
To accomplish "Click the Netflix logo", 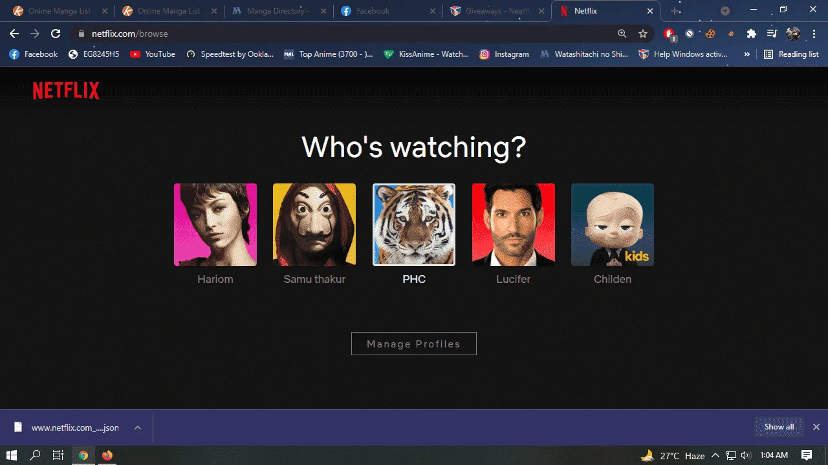I will [66, 90].
